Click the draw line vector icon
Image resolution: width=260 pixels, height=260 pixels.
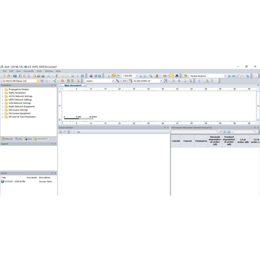(x=238, y=76)
